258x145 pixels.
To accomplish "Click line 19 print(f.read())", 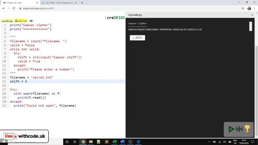I will pos(32,97).
